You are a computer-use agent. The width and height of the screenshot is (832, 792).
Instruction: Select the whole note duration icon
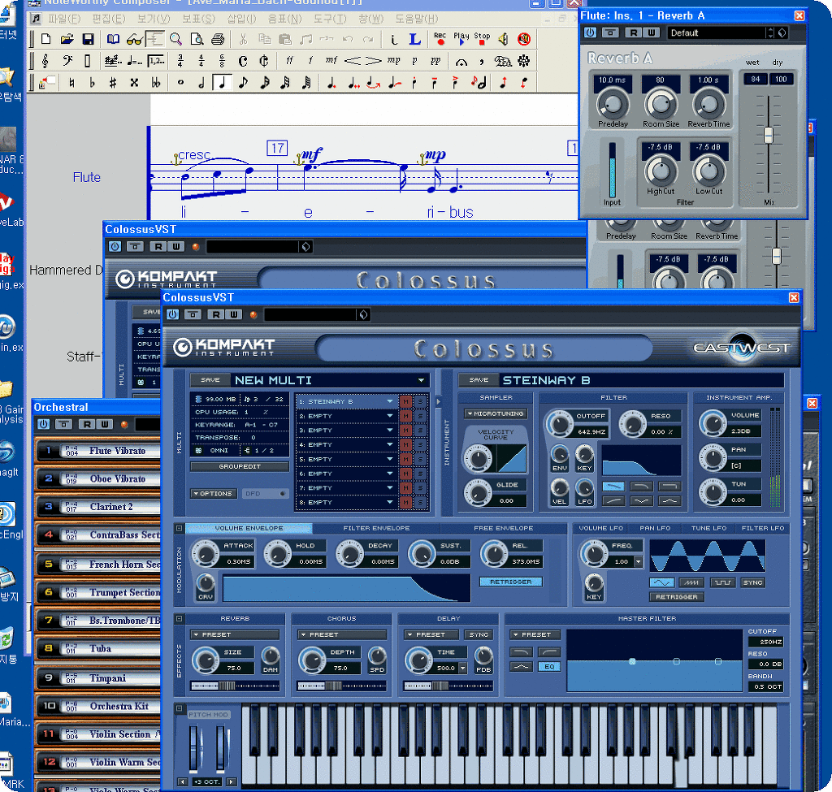(x=180, y=82)
